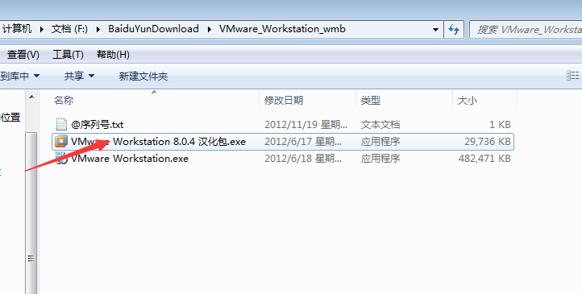Click the text document icon of @序列号.txt

pyautogui.click(x=61, y=124)
